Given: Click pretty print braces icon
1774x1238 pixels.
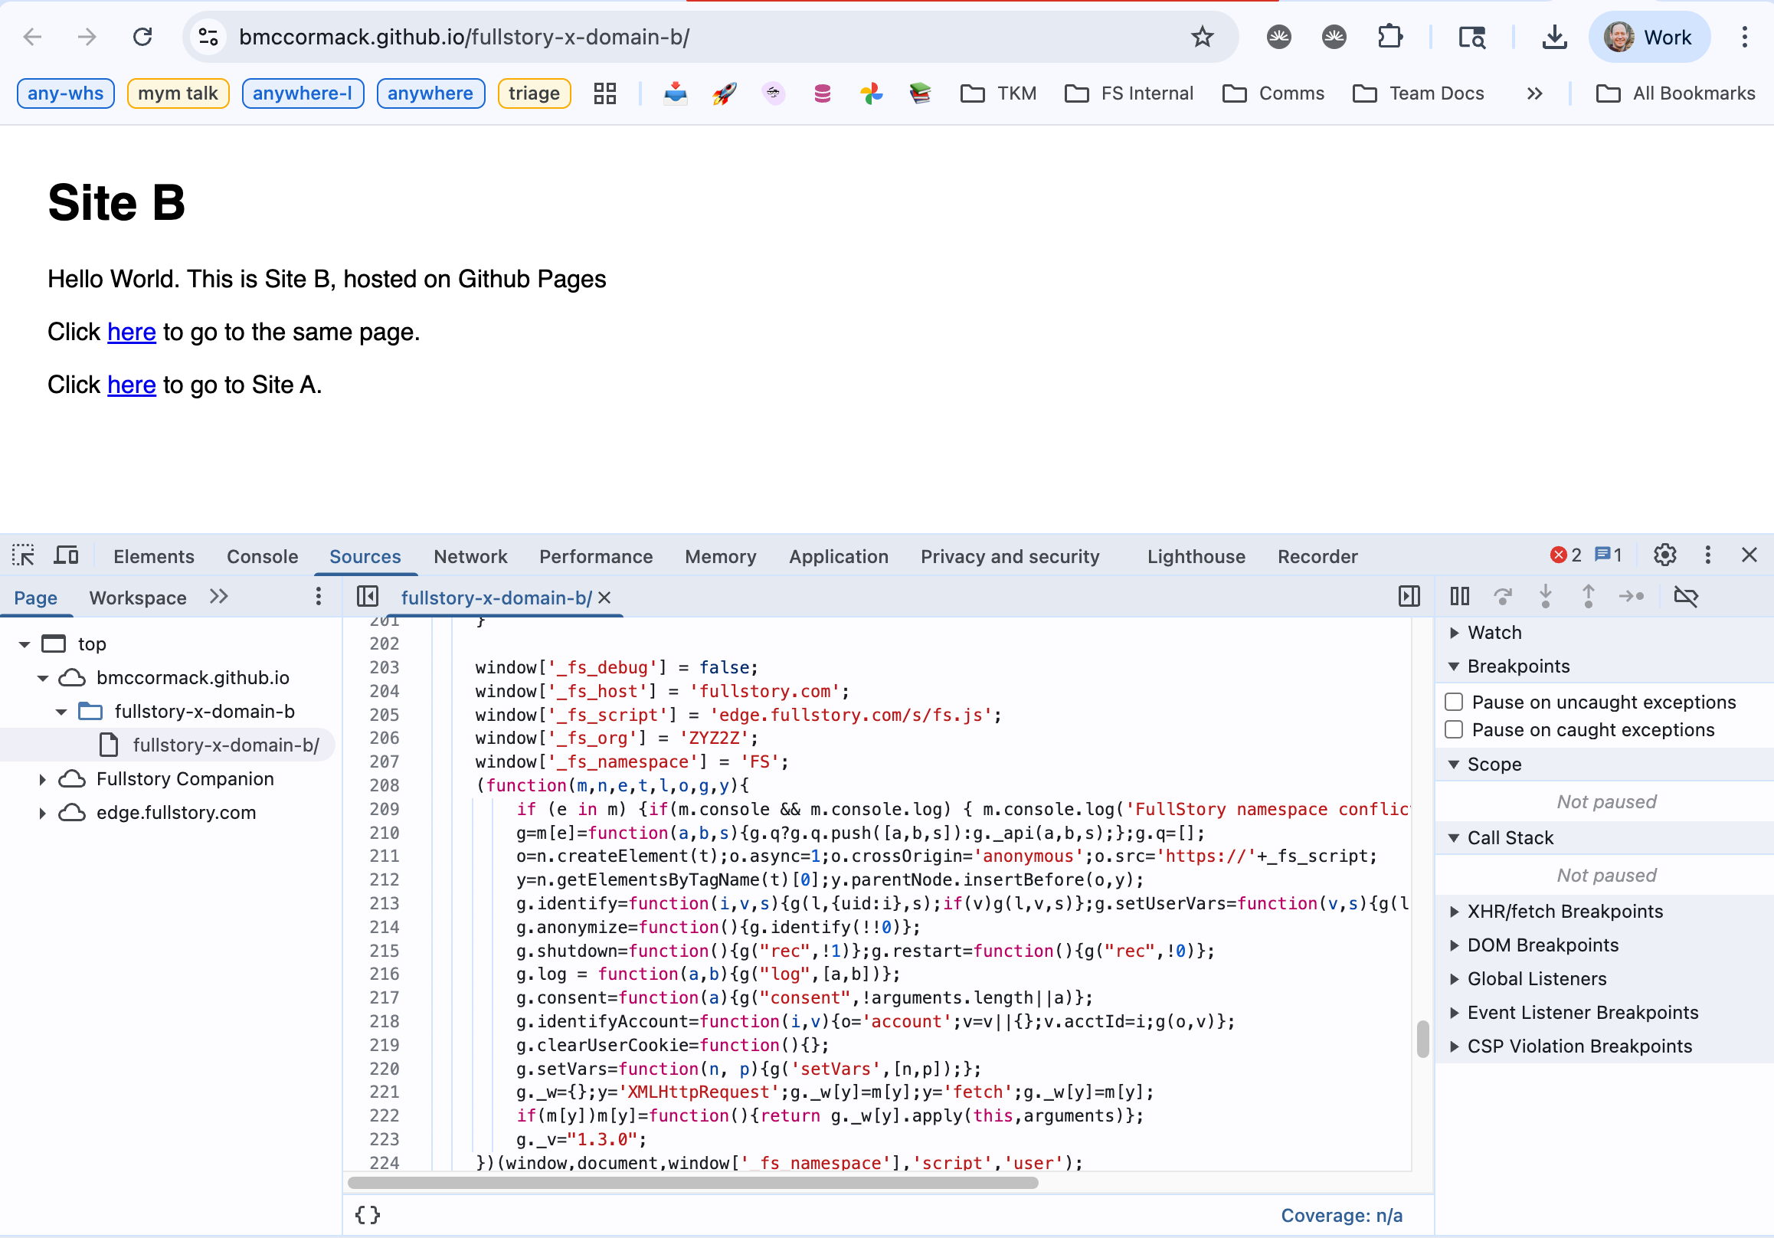Looking at the screenshot, I should coord(368,1215).
